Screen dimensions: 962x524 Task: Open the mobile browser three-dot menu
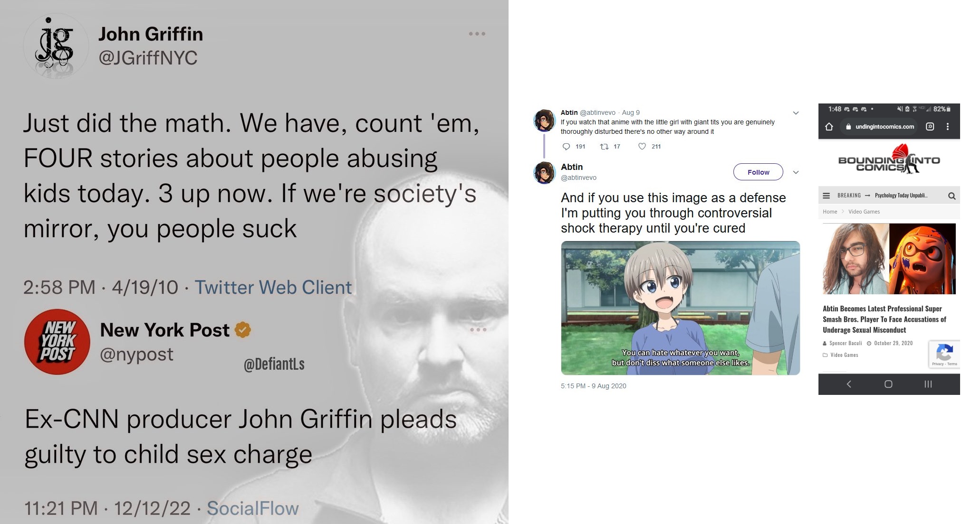tap(948, 127)
